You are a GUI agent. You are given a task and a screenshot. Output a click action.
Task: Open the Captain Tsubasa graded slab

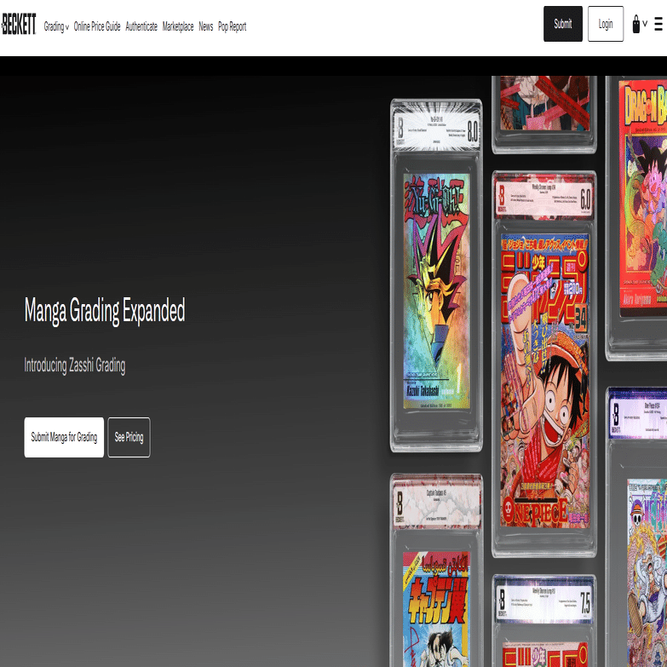coord(436,570)
